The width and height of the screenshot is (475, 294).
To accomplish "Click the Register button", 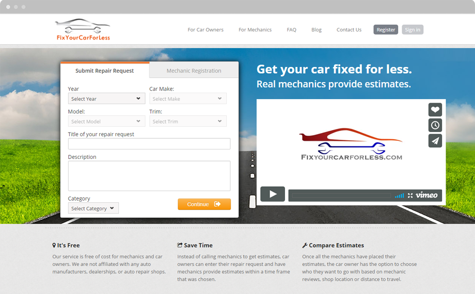I will pos(386,30).
